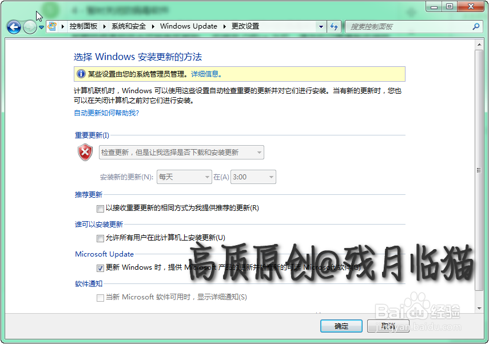This screenshot has width=489, height=344.
Task: Select 更改设置 breadcrumb
Action: click(x=245, y=26)
